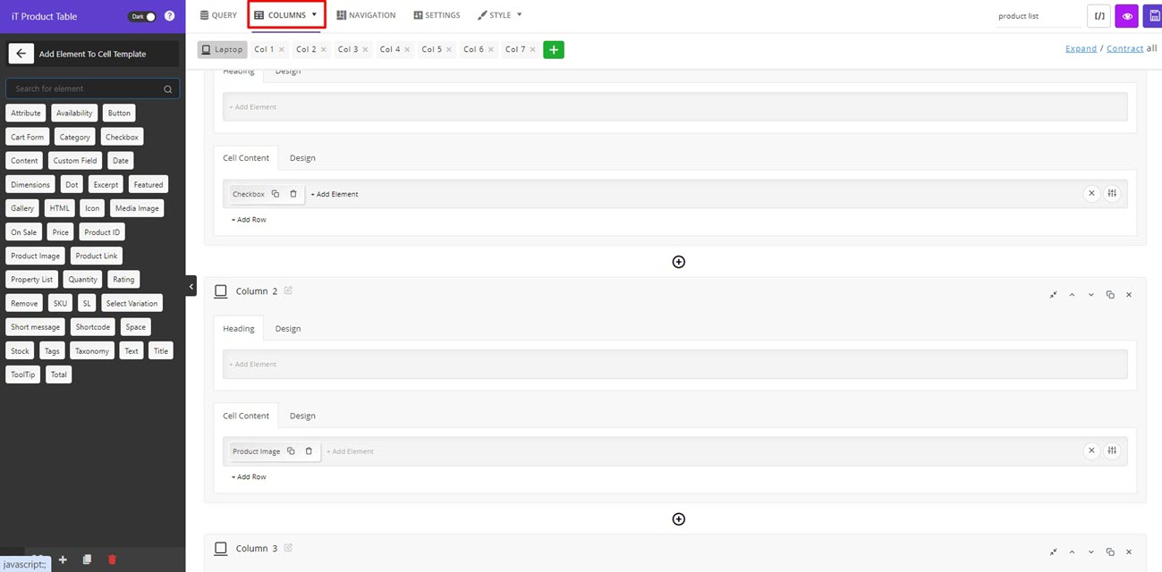
Task: Move Column 2 down with chevron
Action: pyautogui.click(x=1090, y=295)
